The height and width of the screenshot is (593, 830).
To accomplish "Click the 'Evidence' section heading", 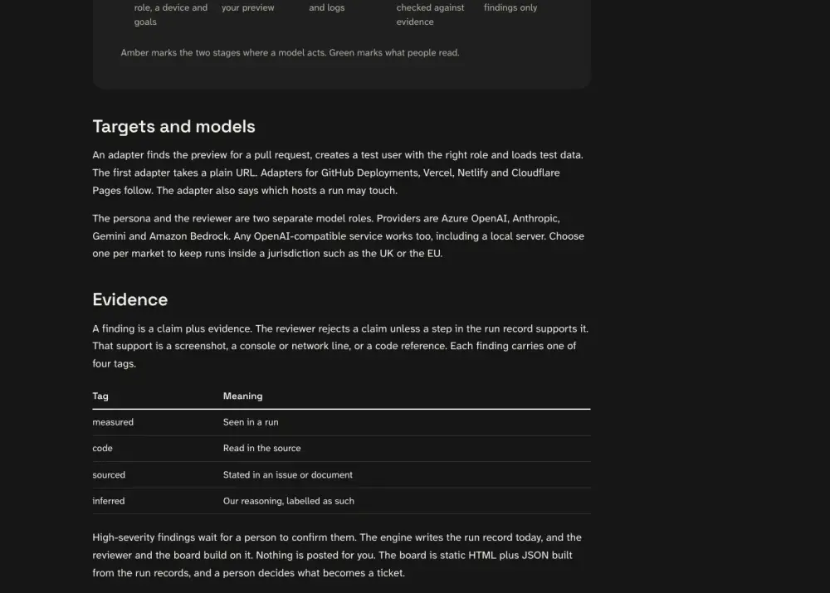I will pyautogui.click(x=130, y=299).
